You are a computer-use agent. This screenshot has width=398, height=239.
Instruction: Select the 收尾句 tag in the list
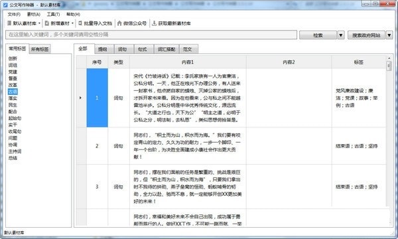(x=15, y=131)
